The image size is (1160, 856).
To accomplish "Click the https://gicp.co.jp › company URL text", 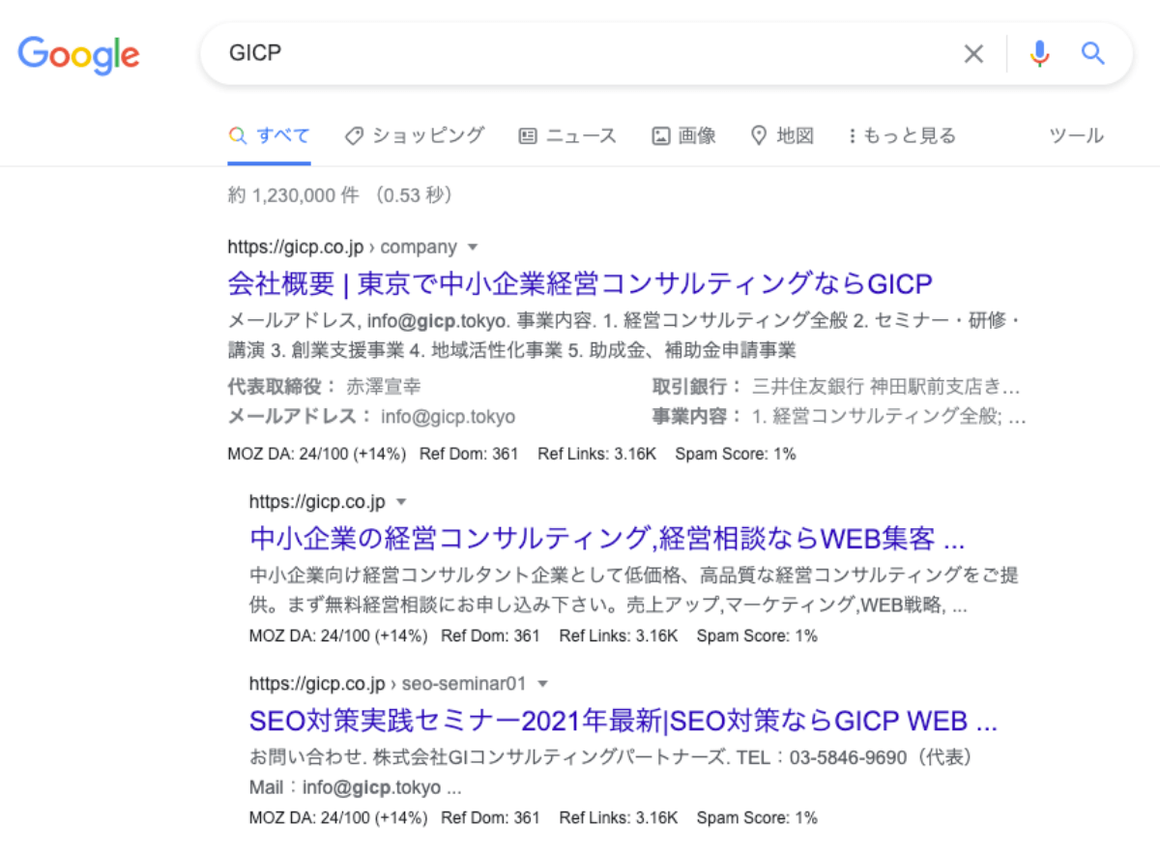I will click(x=342, y=247).
